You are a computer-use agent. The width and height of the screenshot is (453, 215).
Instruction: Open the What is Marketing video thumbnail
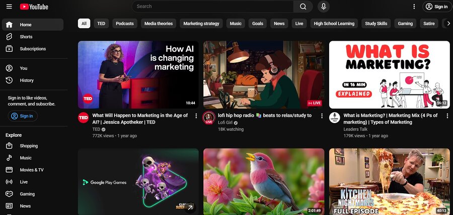click(389, 75)
